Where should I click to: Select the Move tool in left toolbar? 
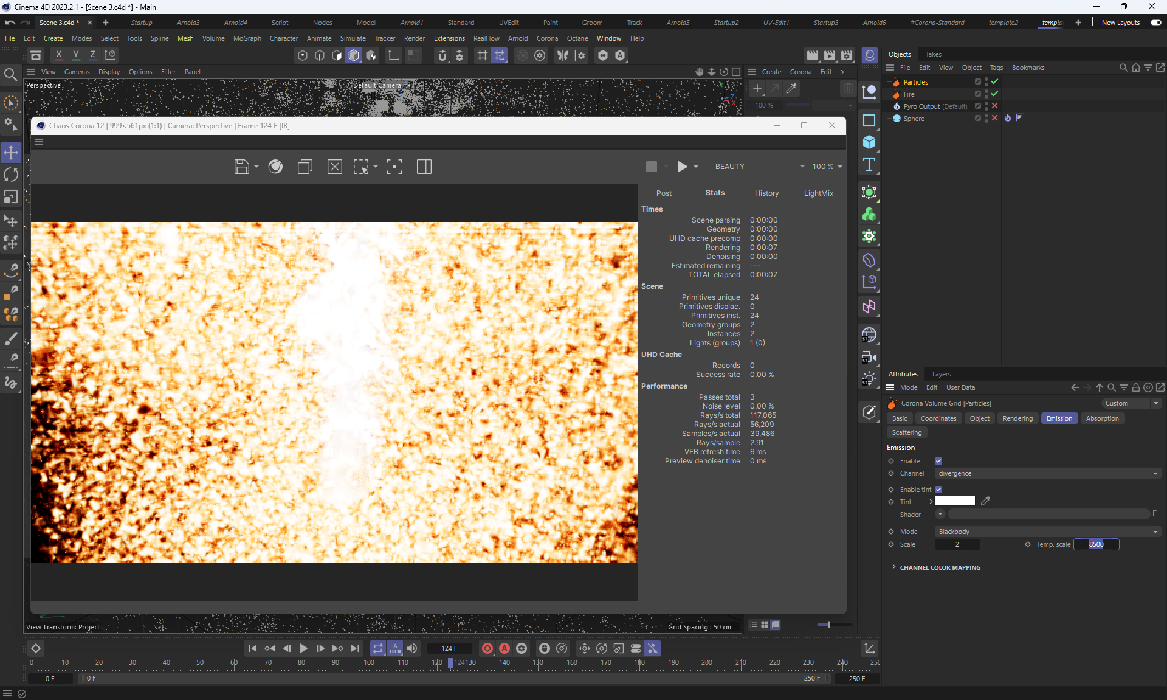11,152
